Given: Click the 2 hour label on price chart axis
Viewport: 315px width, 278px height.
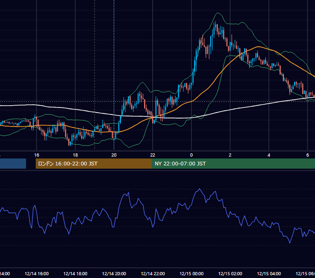Looking at the screenshot, I should pos(230,155).
